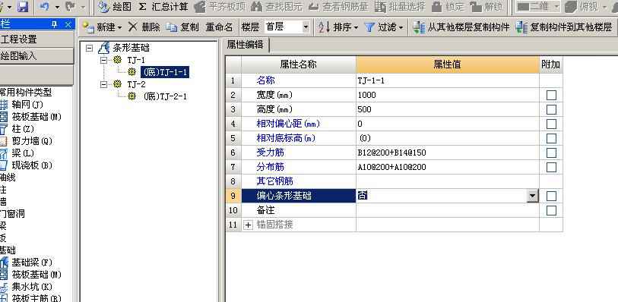Select 基础梁(F) component type

coord(27,263)
